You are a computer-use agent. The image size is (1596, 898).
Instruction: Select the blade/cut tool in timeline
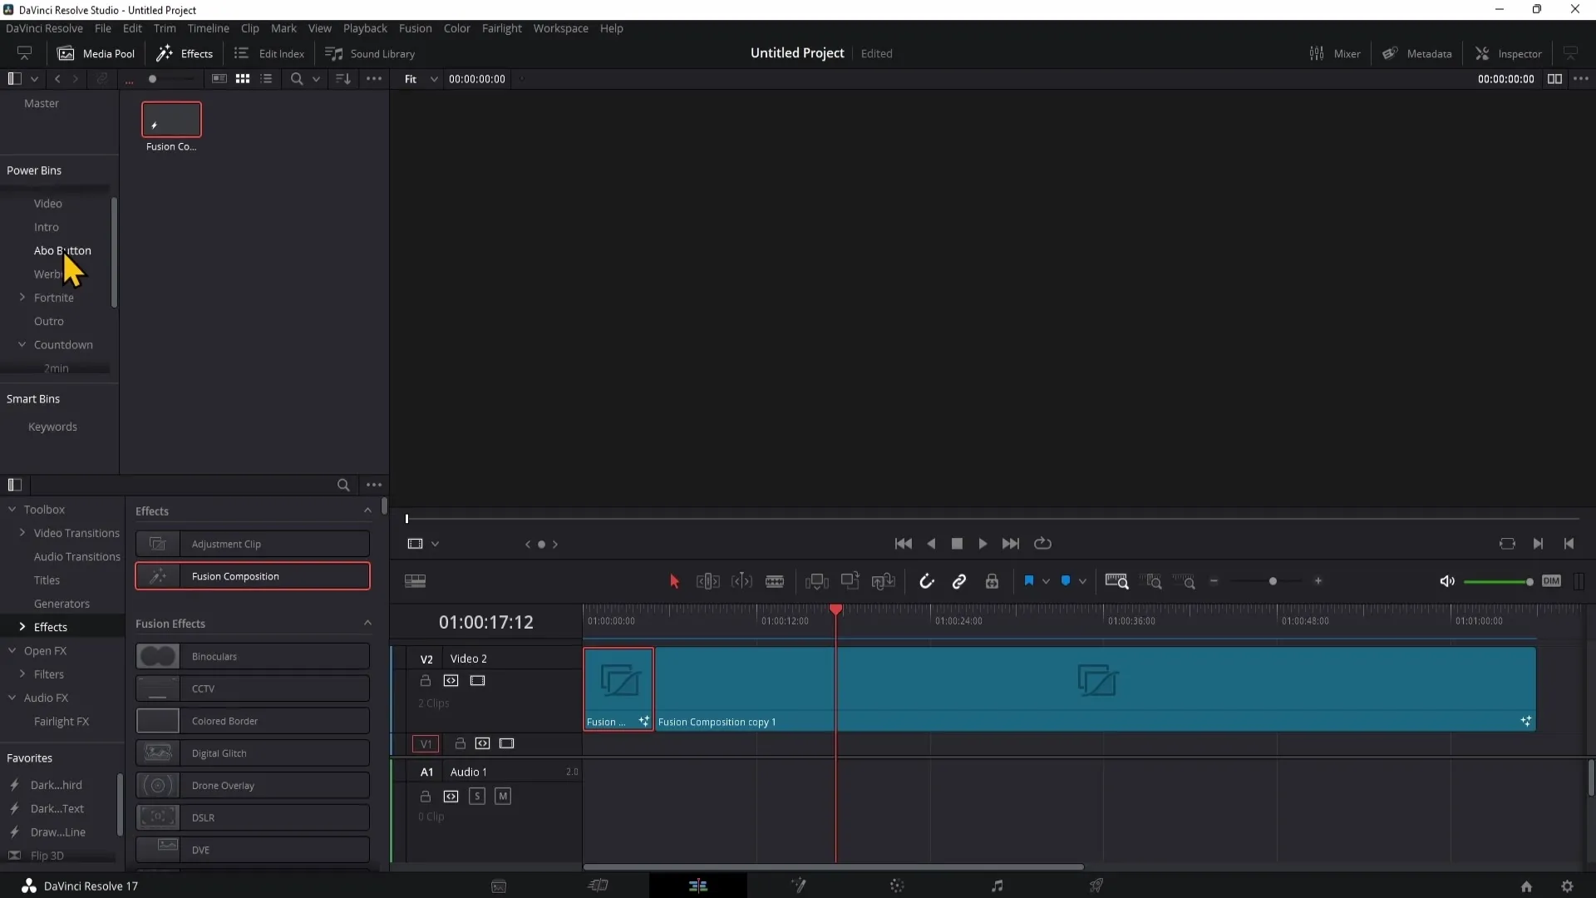tap(775, 581)
